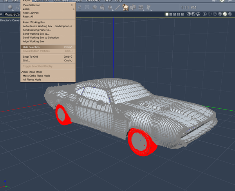Open the Help menu in menu bar
The image size is (235, 191).
119,1
